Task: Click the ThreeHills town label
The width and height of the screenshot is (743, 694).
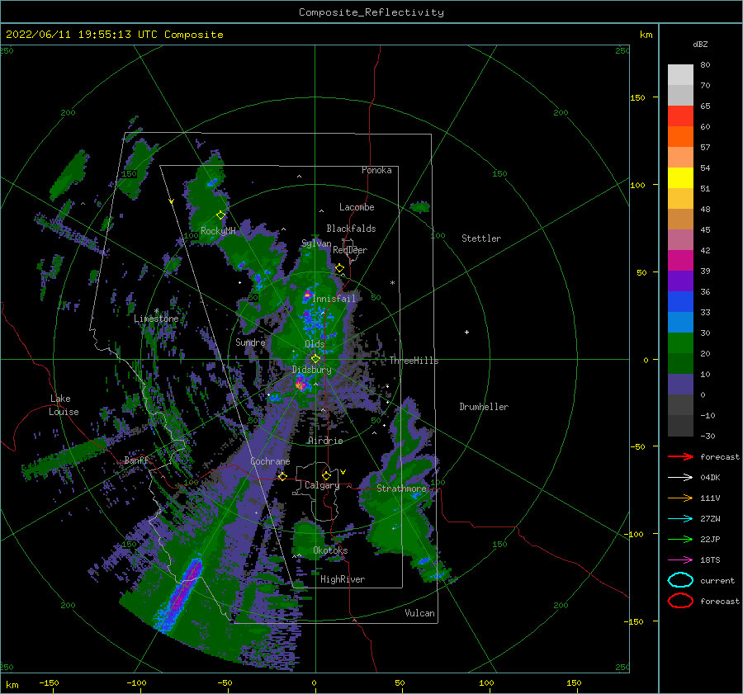Action: 414,361
